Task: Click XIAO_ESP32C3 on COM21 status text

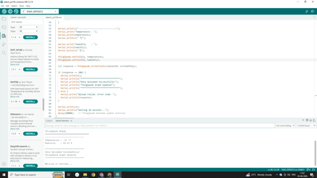Action: pyautogui.click(x=293, y=170)
